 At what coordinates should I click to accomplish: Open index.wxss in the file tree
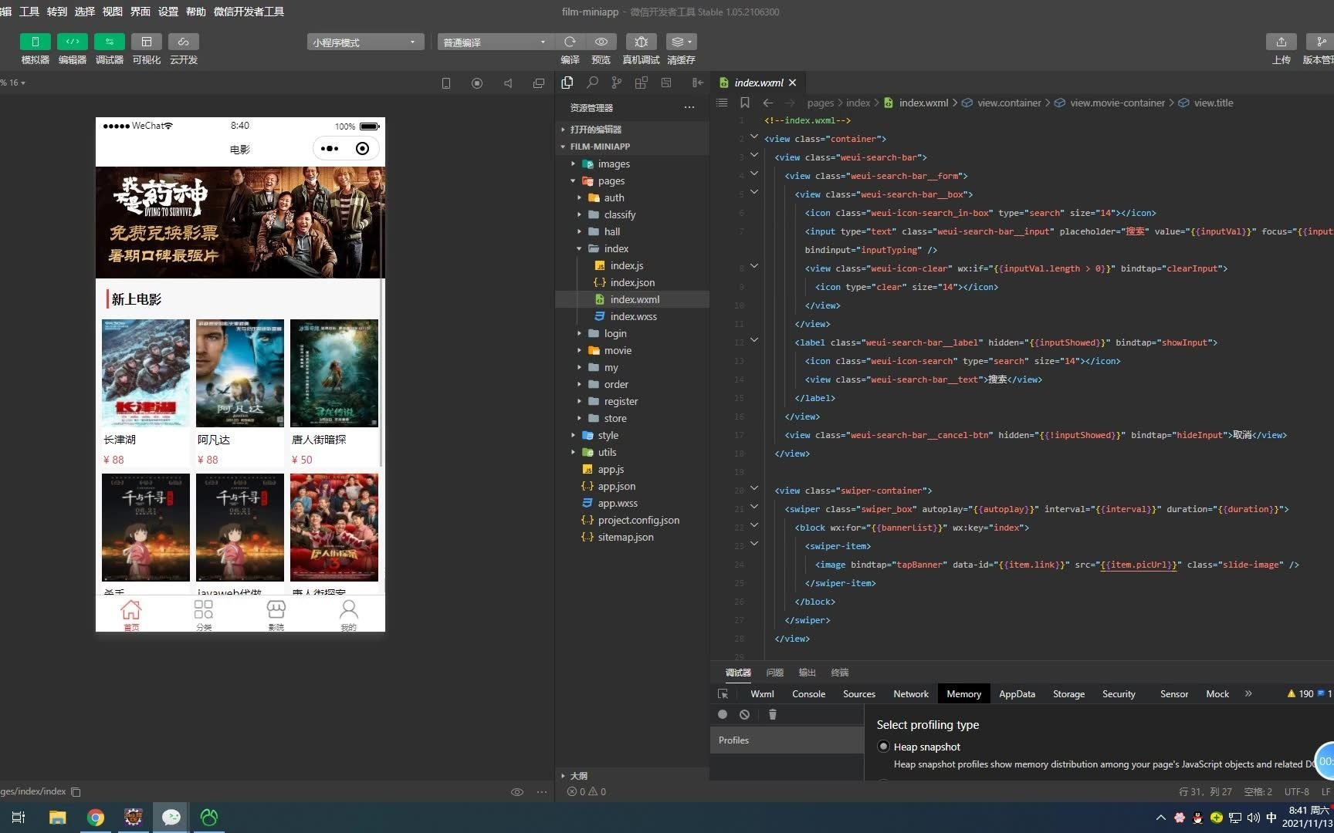pyautogui.click(x=632, y=316)
